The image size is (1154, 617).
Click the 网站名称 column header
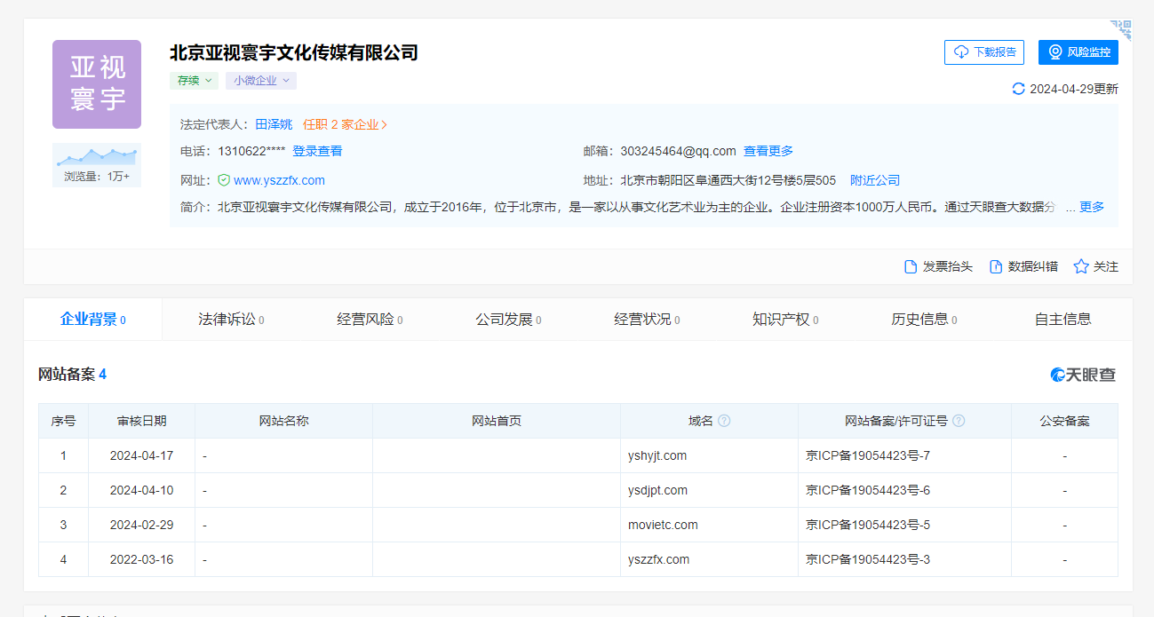(x=283, y=421)
